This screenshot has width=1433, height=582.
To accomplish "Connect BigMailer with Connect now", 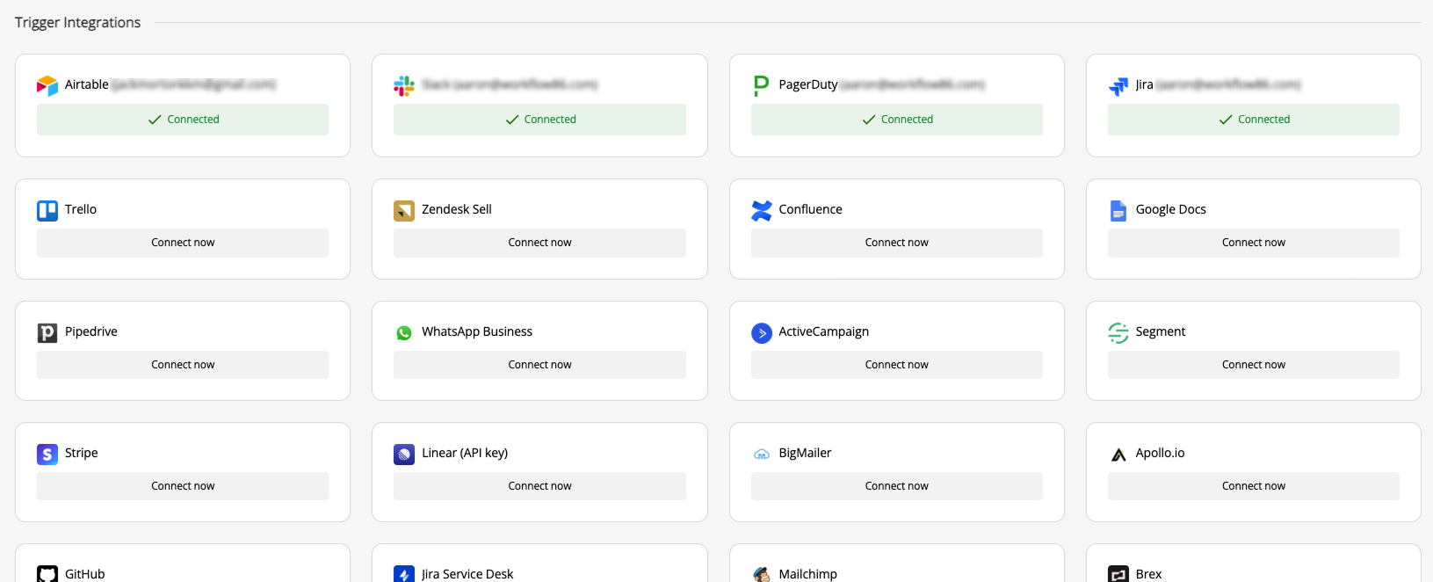I will pos(896,486).
